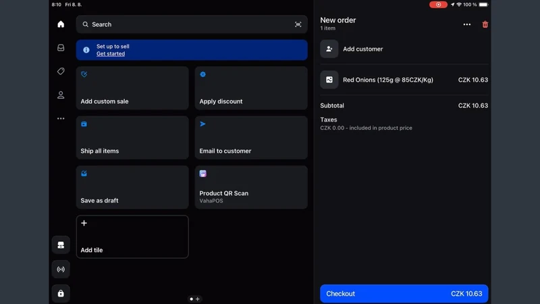Image resolution: width=540 pixels, height=304 pixels.
Task: Click the draft icon on Save as draft tile
Action: click(x=84, y=174)
